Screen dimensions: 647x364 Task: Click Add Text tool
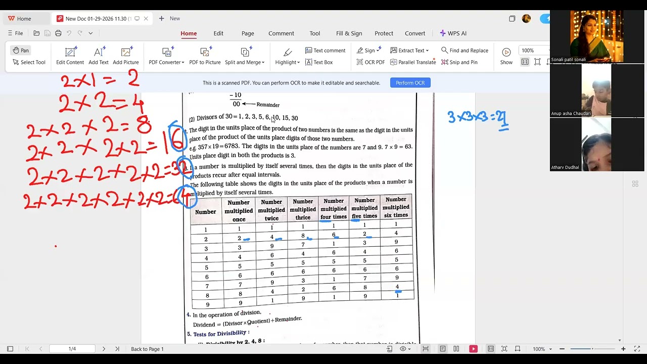click(99, 56)
